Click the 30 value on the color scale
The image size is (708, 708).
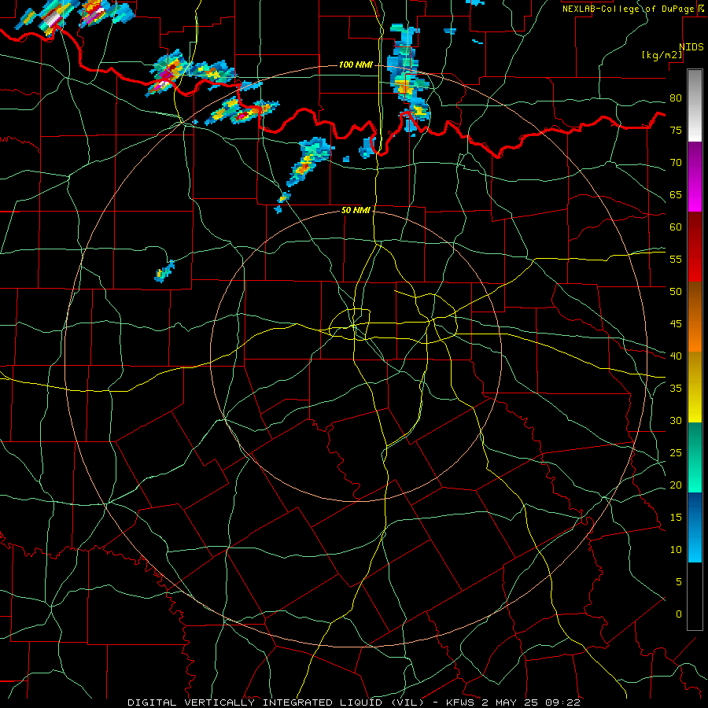676,420
